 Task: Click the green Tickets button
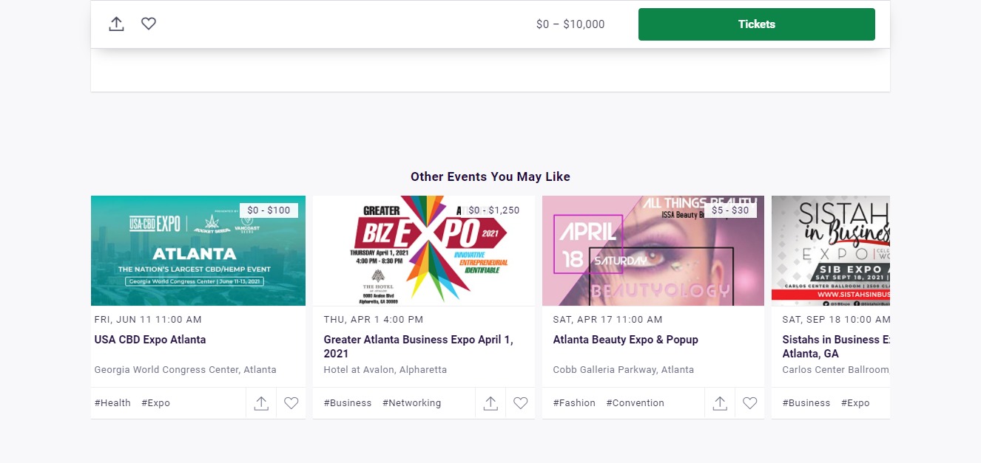tap(756, 24)
